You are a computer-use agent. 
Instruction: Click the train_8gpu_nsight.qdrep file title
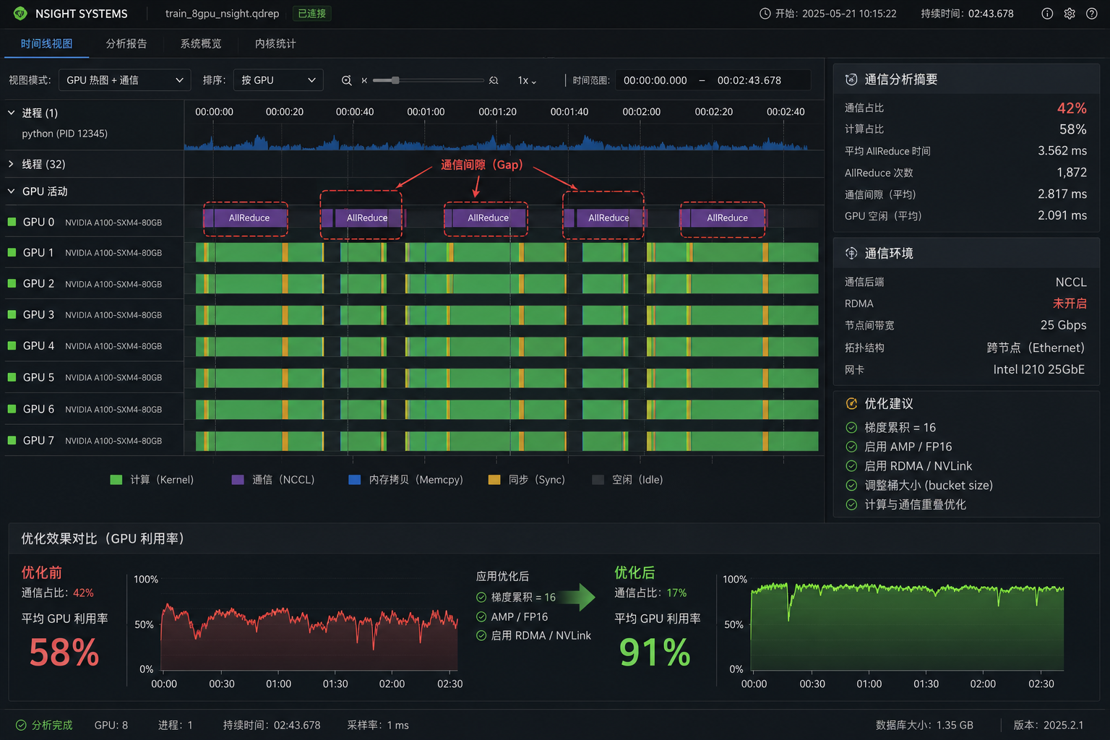pos(222,14)
